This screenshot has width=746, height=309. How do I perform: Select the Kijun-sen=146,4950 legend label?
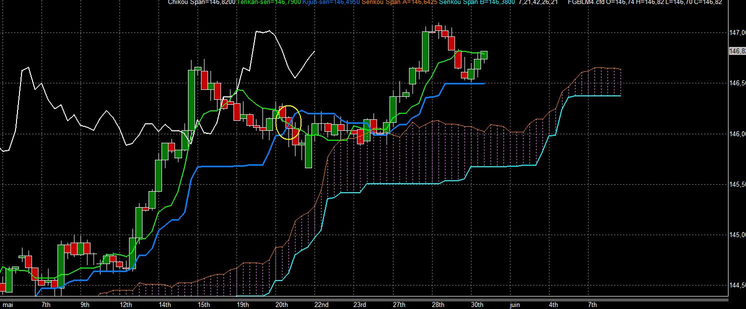[x=331, y=2]
